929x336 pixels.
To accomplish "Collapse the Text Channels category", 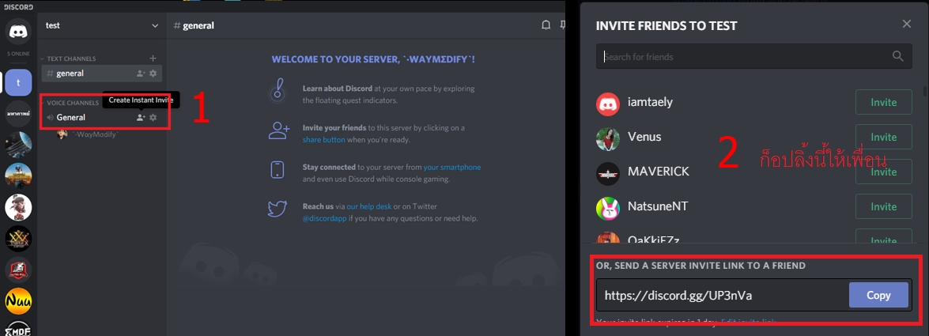I will pos(67,59).
